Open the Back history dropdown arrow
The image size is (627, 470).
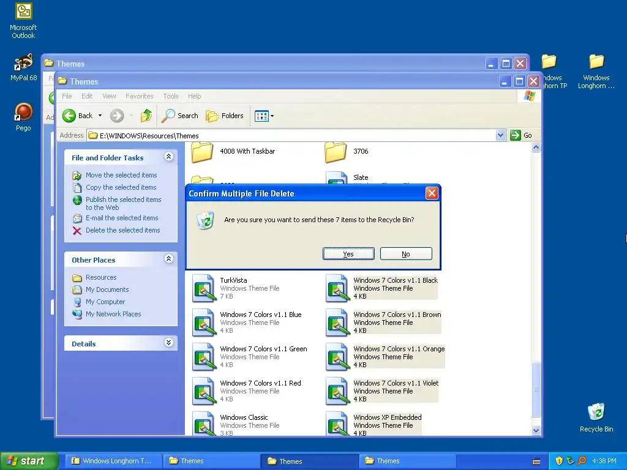click(x=100, y=116)
